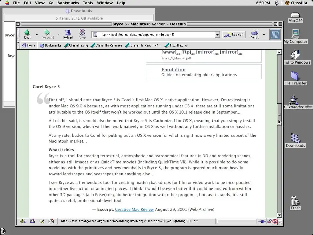Image resolution: width=313 pixels, height=235 pixels.
Task: Open the Mail component icon in status bar
Action: click(32, 221)
